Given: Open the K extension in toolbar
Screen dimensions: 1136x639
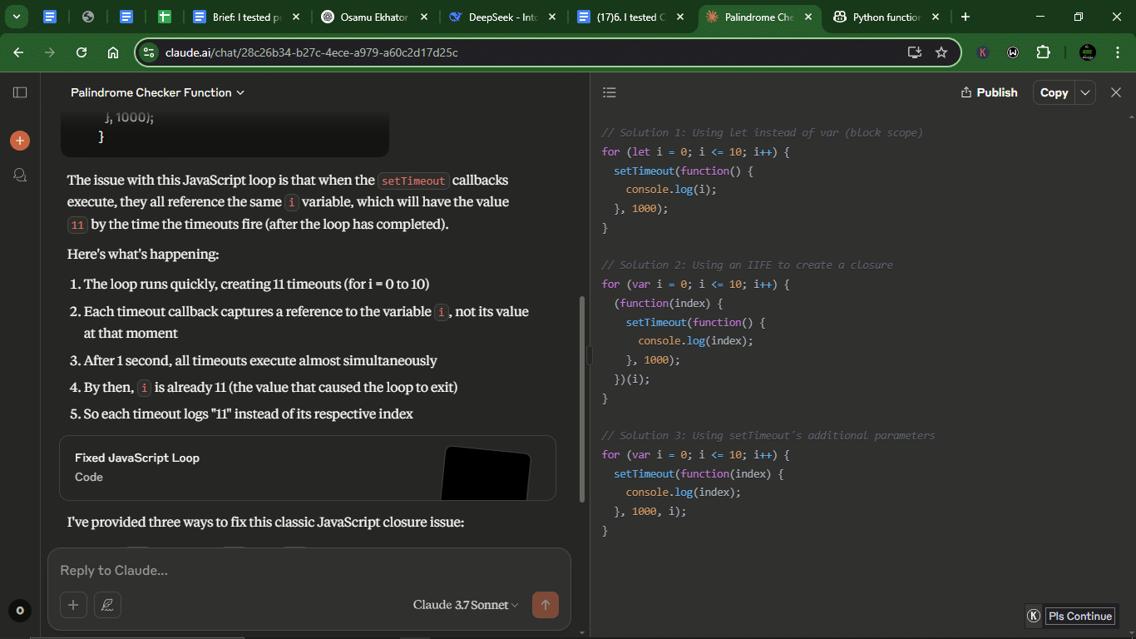Looking at the screenshot, I should click(983, 52).
